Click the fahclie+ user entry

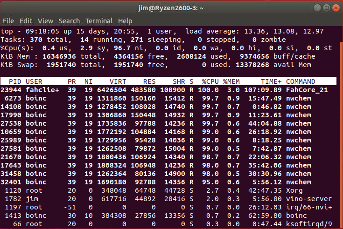click(42, 90)
